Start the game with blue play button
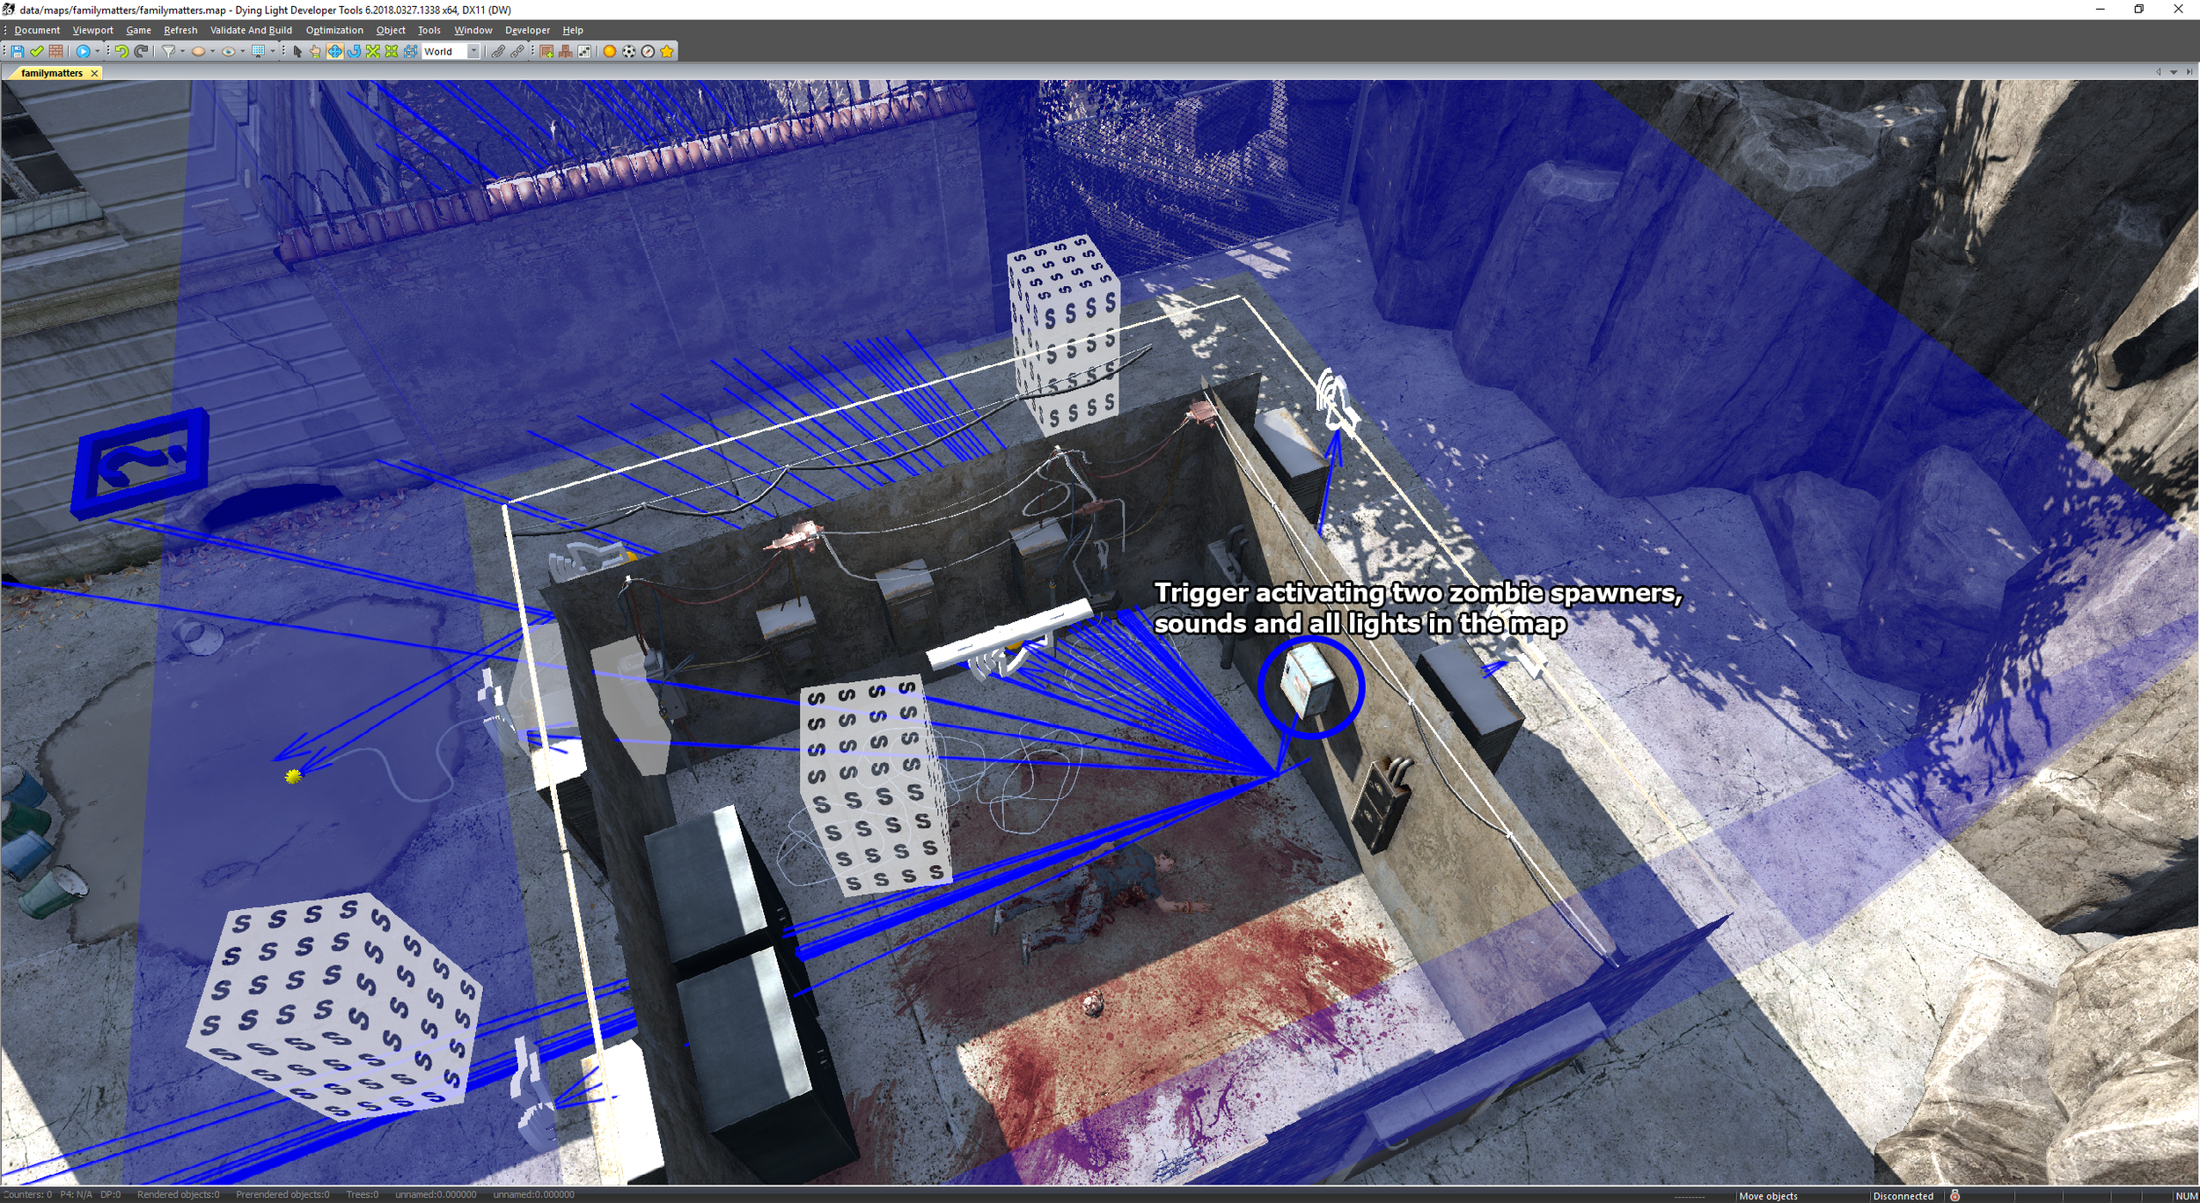 83,51
